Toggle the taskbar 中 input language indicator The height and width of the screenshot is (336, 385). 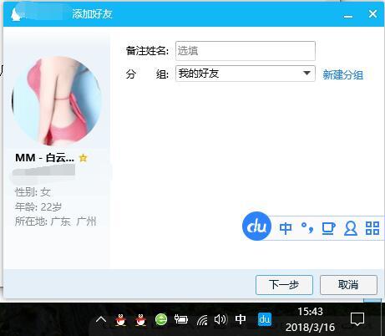coord(241,319)
